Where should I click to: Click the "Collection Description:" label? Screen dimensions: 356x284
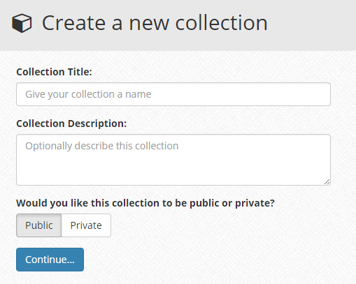tap(71, 124)
